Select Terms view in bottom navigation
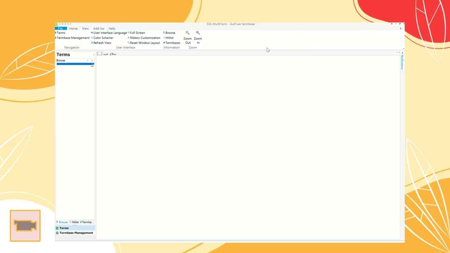Screen dimensions: 450x253 pos(75,228)
